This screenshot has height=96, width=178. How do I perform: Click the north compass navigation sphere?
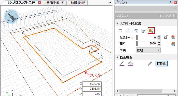click(11, 17)
